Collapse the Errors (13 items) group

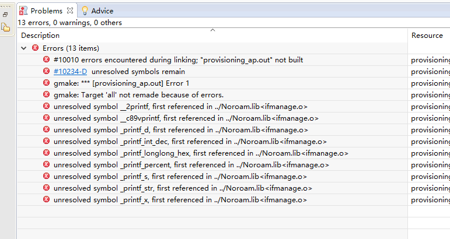click(x=23, y=48)
